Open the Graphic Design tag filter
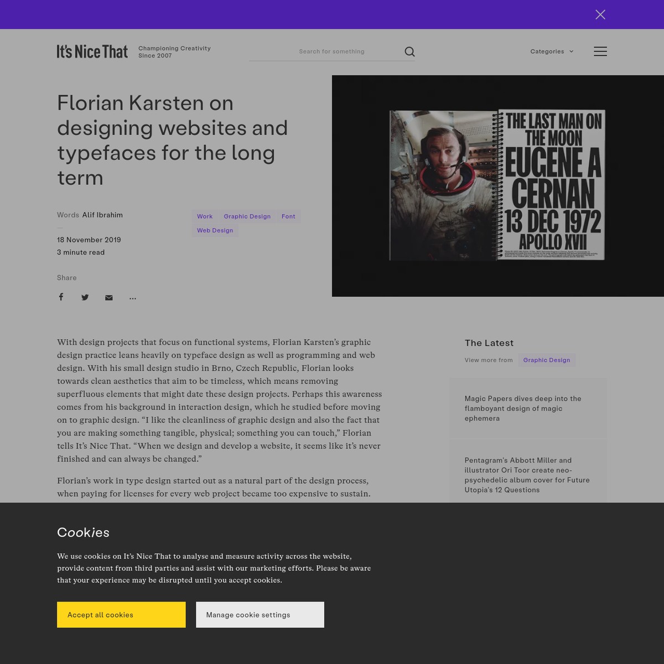 (x=247, y=216)
